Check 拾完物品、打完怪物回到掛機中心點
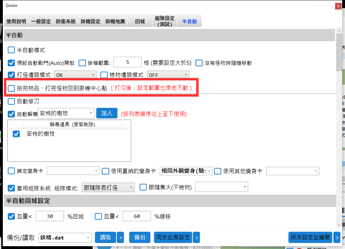Viewport: 345px width, 249px height. (11, 88)
